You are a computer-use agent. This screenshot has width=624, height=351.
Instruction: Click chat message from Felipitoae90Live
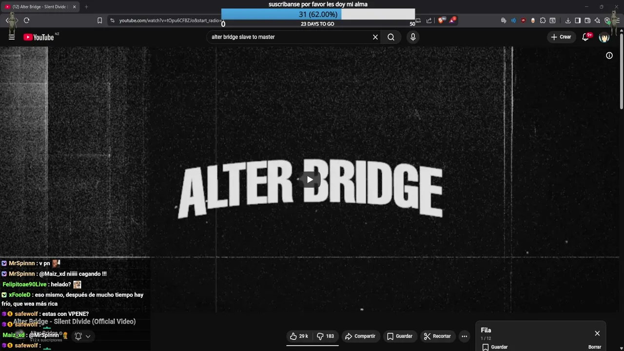41,284
